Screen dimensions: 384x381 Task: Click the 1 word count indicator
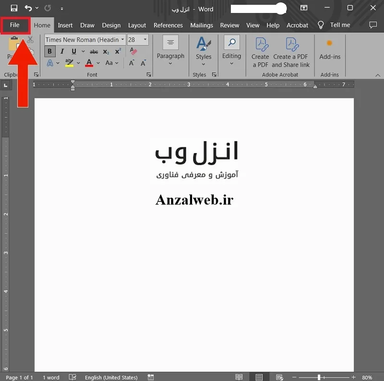[51, 377]
